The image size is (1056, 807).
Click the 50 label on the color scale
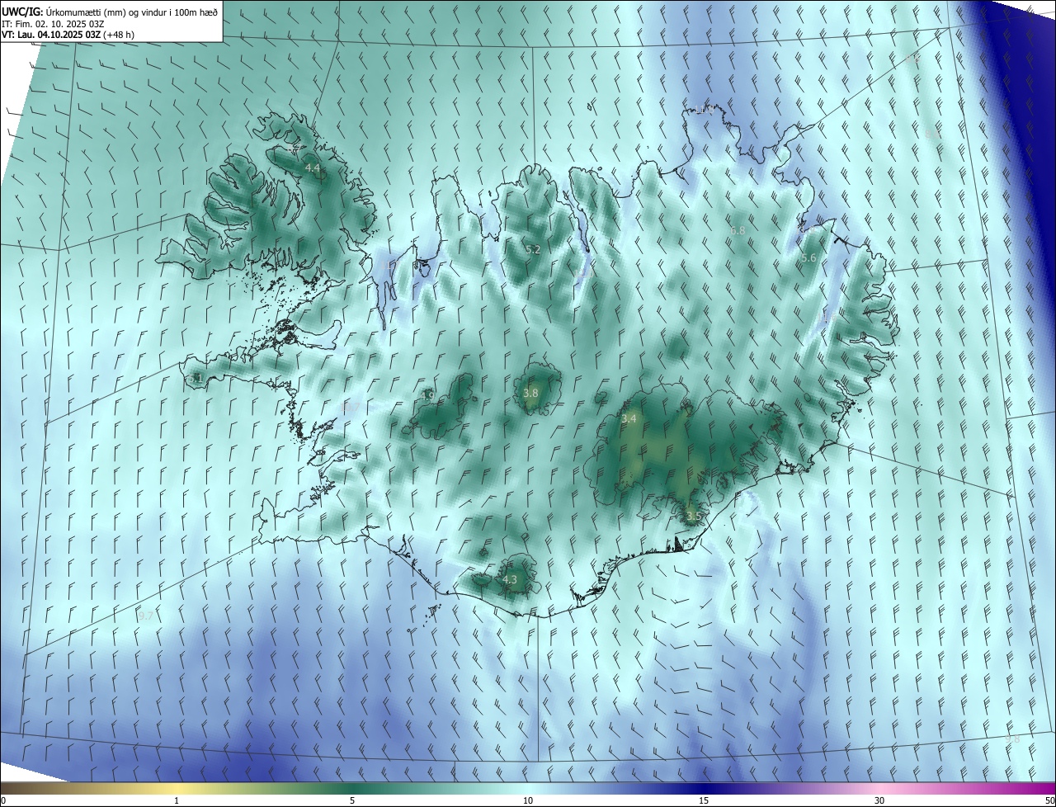click(1049, 800)
